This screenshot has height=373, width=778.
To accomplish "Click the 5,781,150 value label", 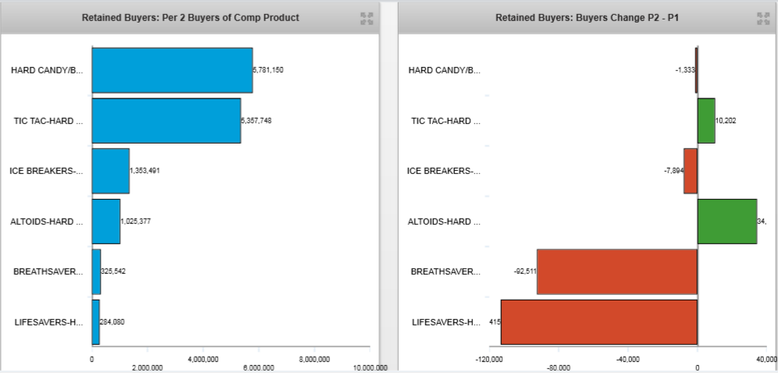I will click(269, 70).
